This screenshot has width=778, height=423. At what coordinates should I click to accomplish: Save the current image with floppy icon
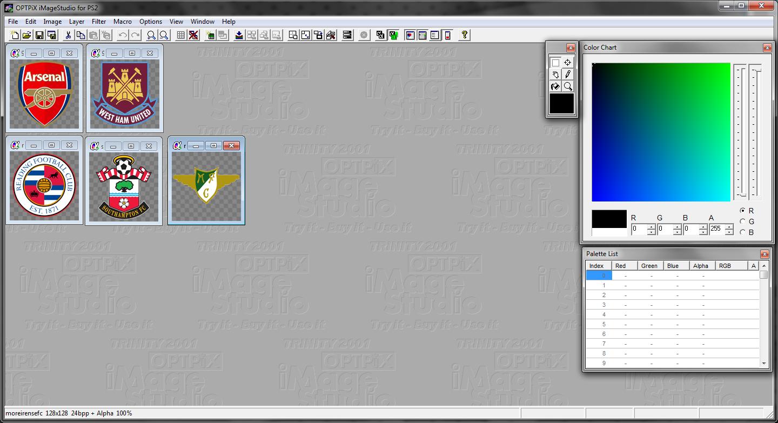coord(39,35)
